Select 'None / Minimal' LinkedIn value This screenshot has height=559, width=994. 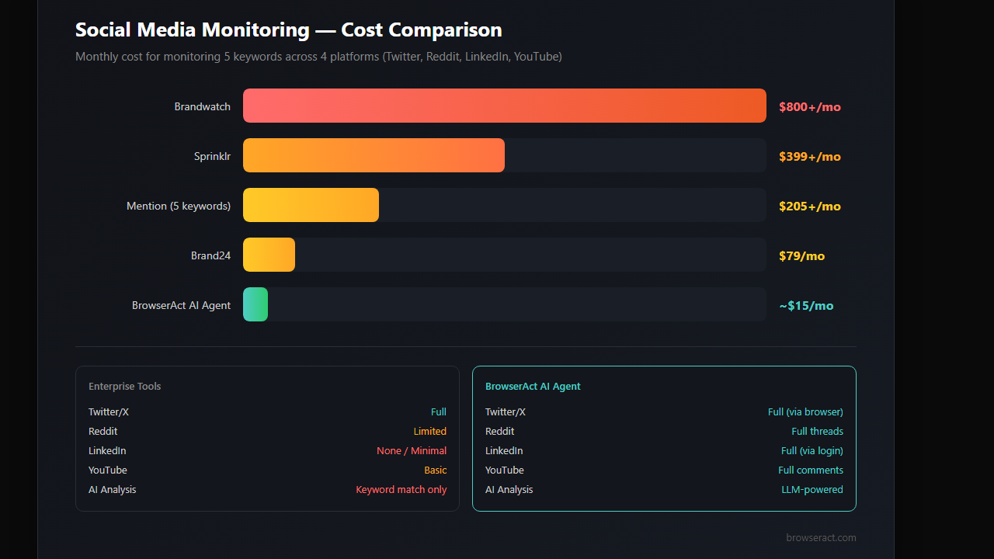pyautogui.click(x=412, y=450)
